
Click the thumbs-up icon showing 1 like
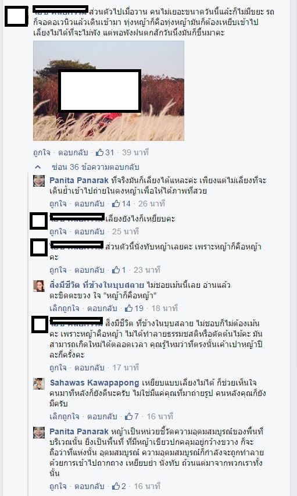116,270
